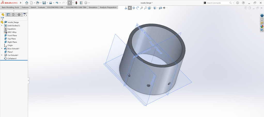Activate the Pan view tool
The width and height of the screenshot is (264, 117).
tap(134, 8)
